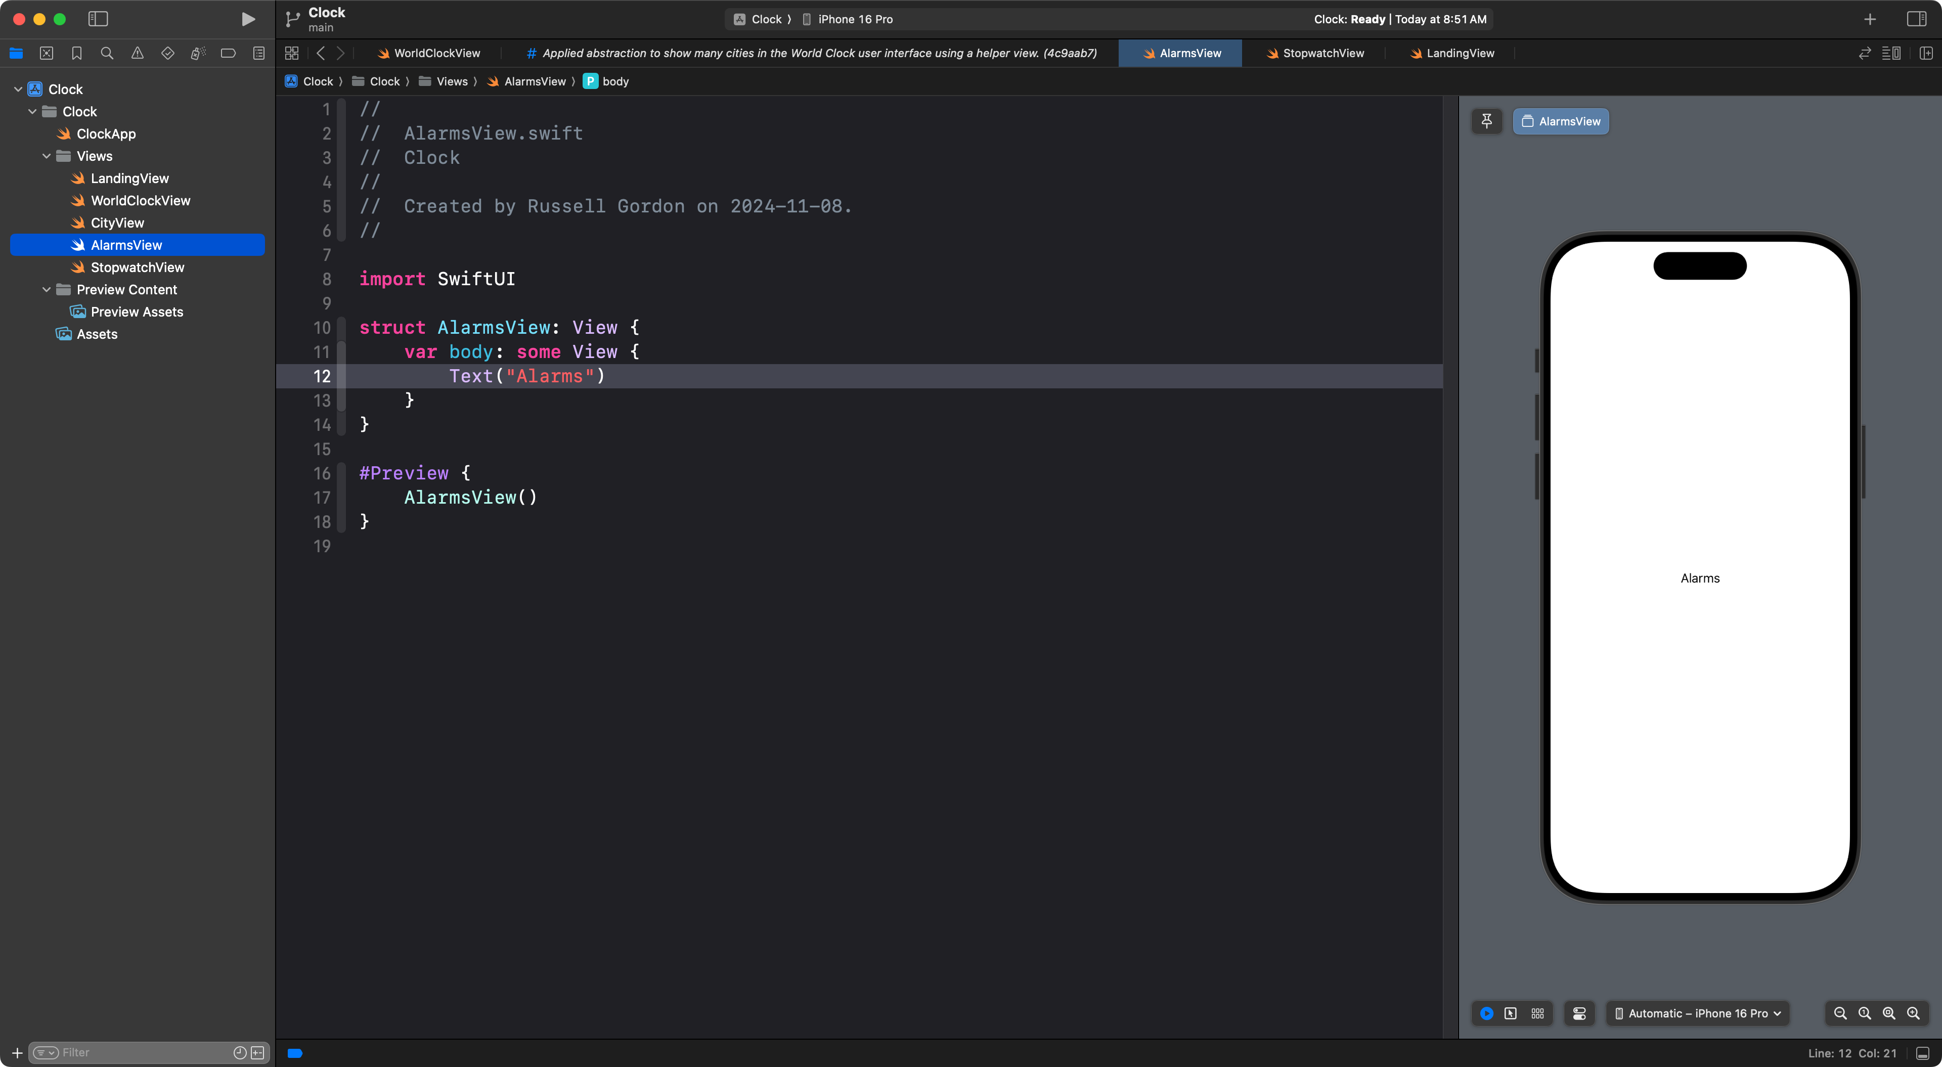Toggle the left navigator sidebar
Screen dimensions: 1942x1067
[98, 19]
